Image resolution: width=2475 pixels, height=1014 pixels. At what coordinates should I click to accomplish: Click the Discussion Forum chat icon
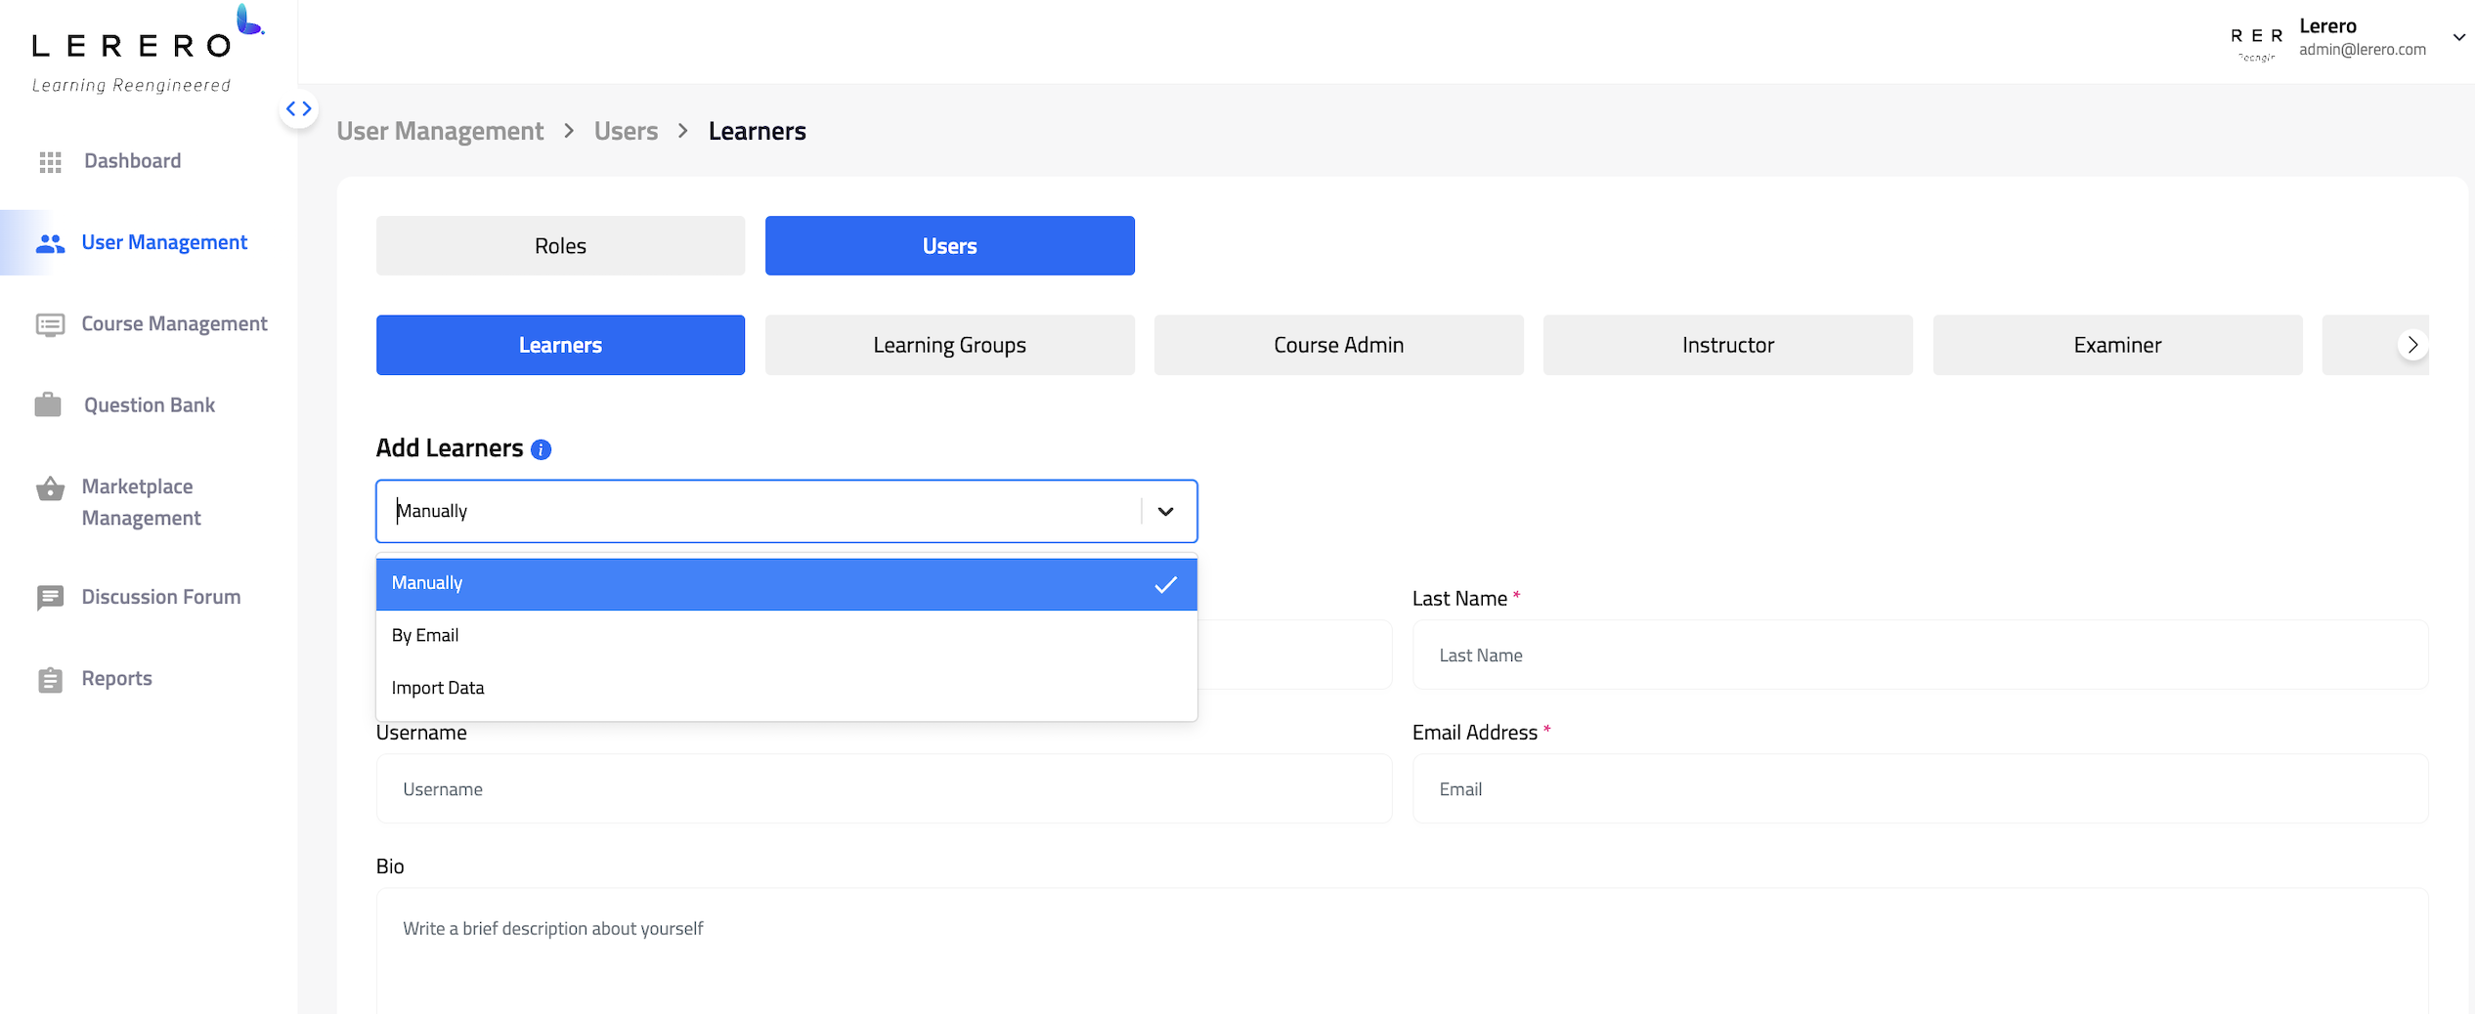pyautogui.click(x=50, y=598)
